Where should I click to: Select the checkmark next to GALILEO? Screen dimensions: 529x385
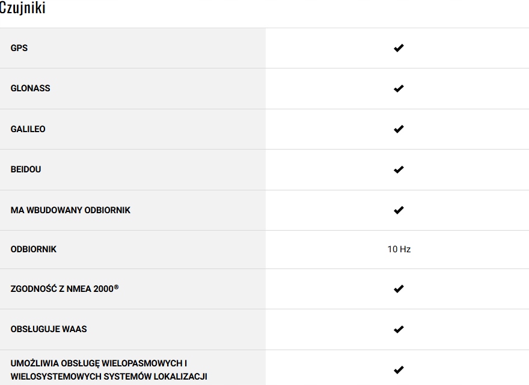tap(399, 129)
